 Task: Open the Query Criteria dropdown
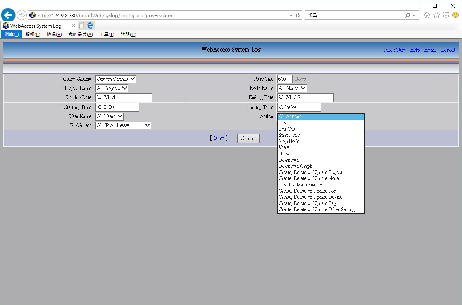116,79
